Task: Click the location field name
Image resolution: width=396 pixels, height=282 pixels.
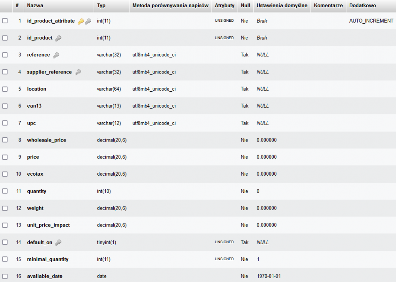Action: (36, 89)
